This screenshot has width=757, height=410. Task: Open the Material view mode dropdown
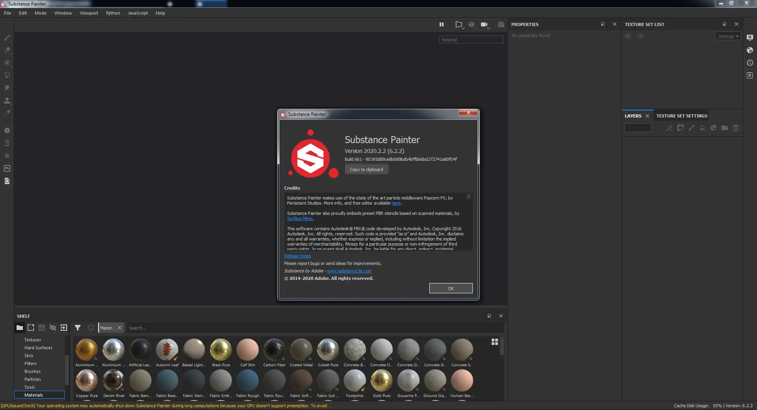click(471, 39)
